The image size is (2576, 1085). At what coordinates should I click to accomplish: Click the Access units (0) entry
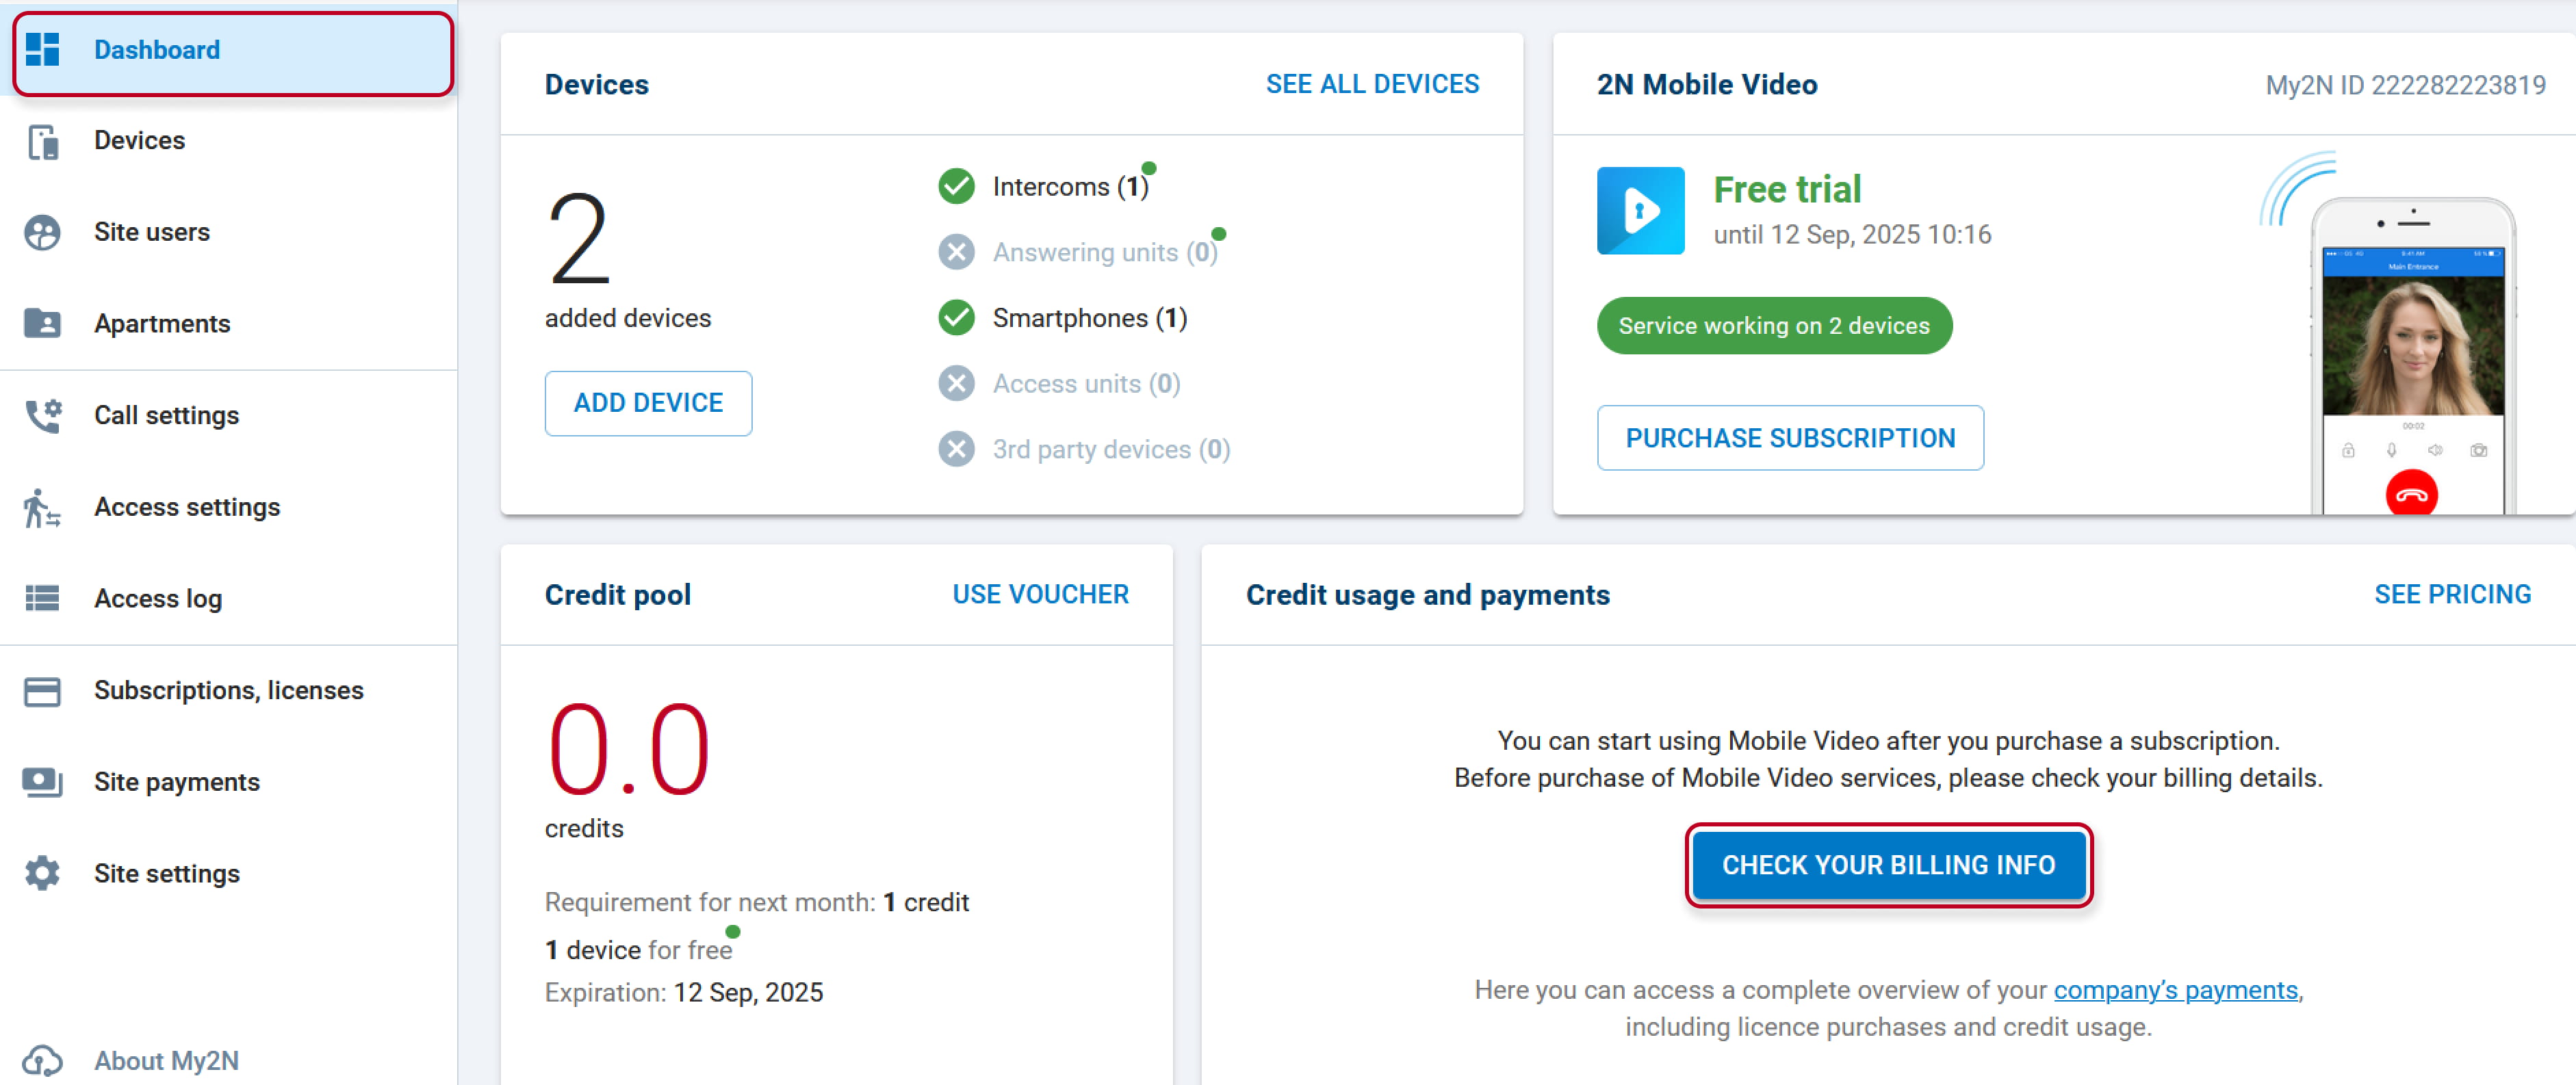click(1086, 384)
